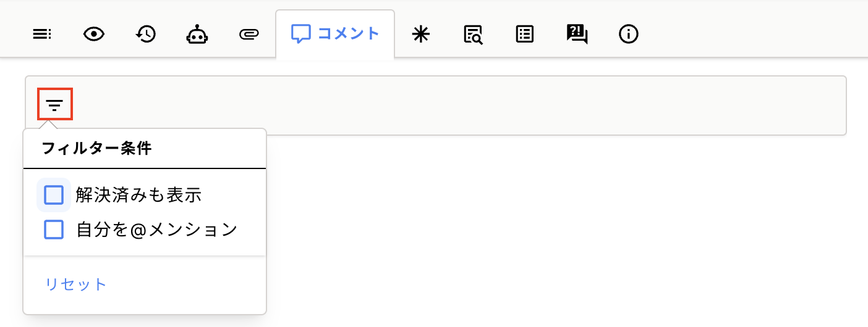
Task: Open the text lines outline tab
Action: point(42,35)
